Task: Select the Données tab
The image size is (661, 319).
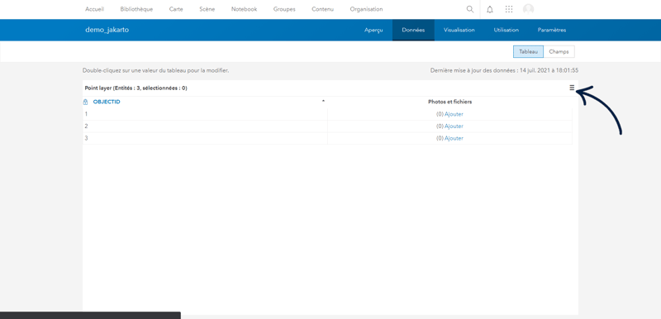Action: pyautogui.click(x=413, y=30)
